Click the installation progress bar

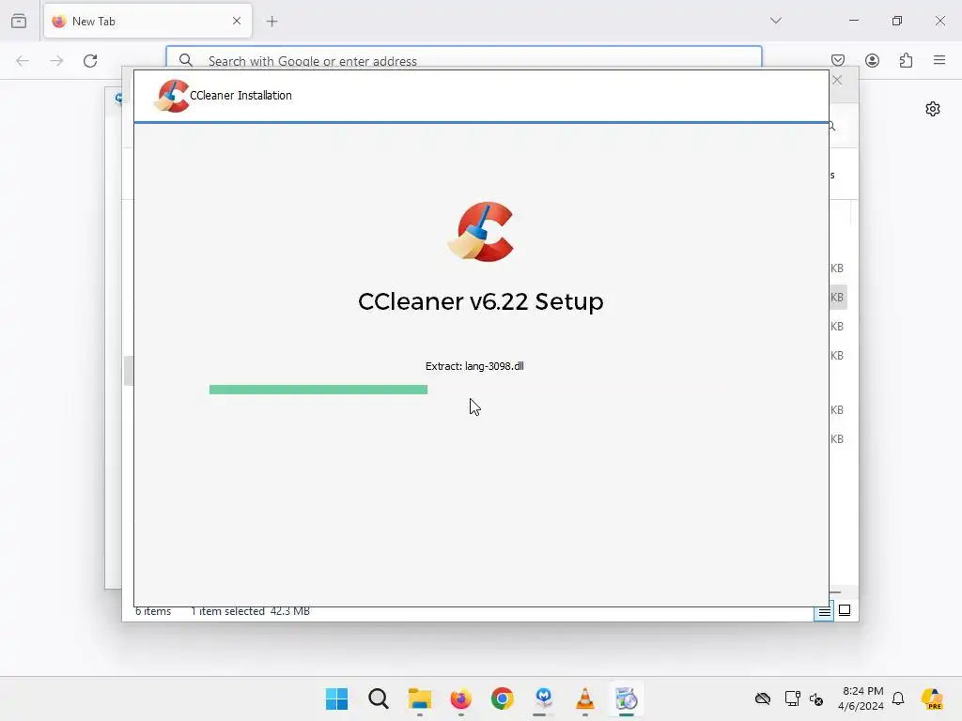point(318,390)
